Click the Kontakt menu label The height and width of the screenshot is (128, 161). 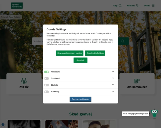[131, 6]
